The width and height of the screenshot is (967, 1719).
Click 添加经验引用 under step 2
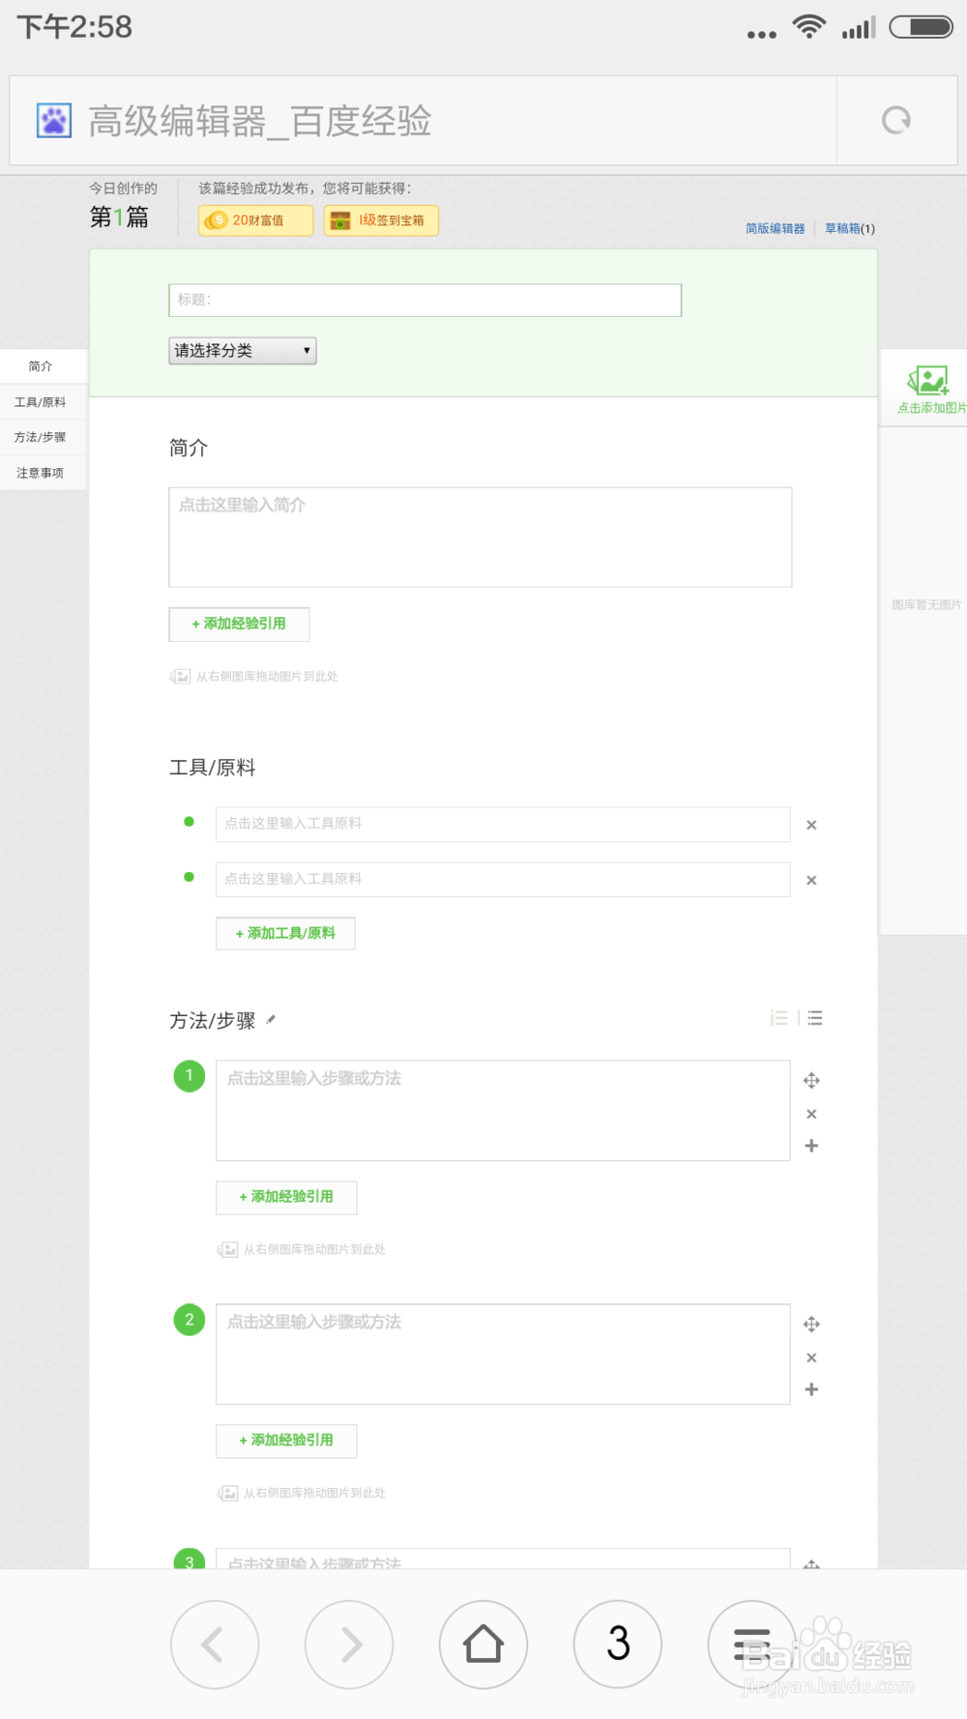[286, 1441]
